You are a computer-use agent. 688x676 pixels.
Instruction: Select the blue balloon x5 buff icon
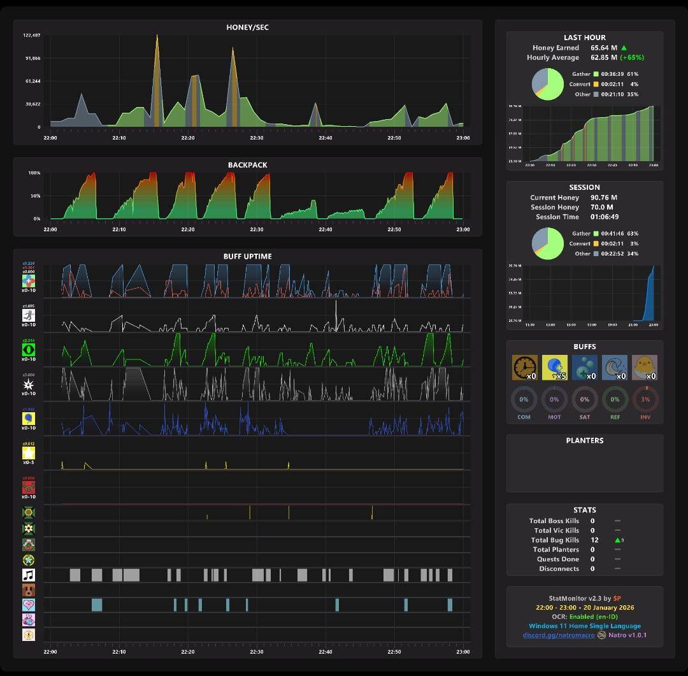click(x=555, y=368)
